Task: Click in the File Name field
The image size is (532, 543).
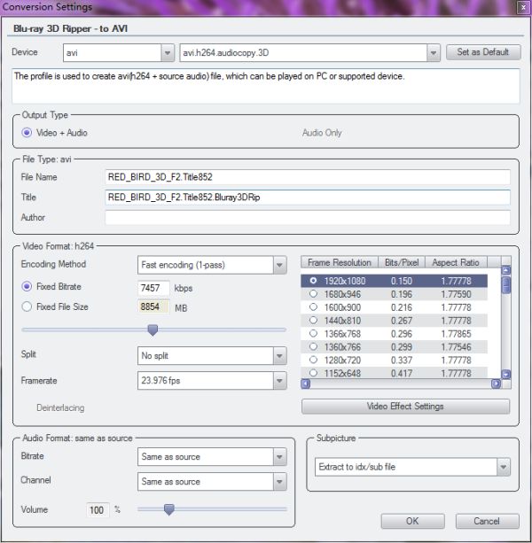Action: (x=307, y=177)
